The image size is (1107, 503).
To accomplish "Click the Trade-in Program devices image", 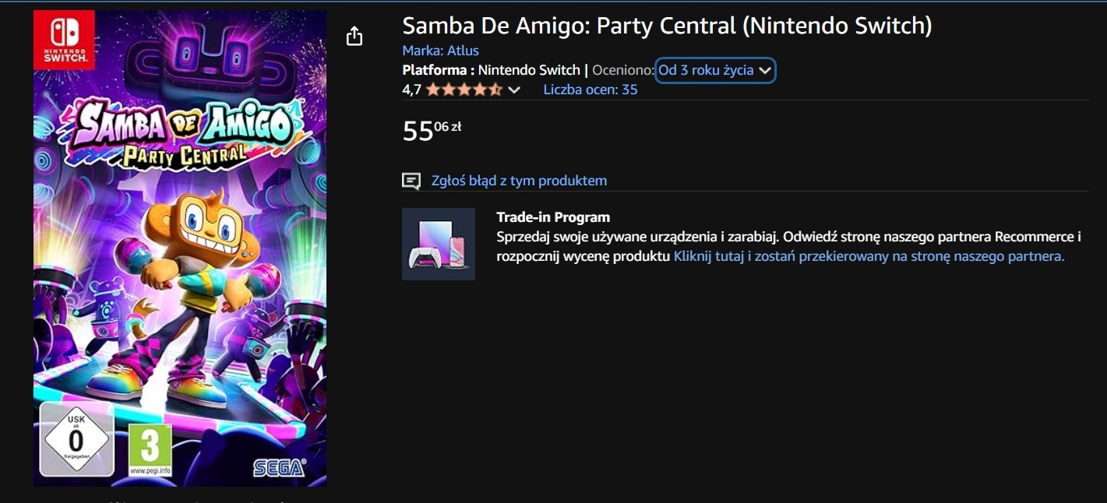I will [439, 244].
